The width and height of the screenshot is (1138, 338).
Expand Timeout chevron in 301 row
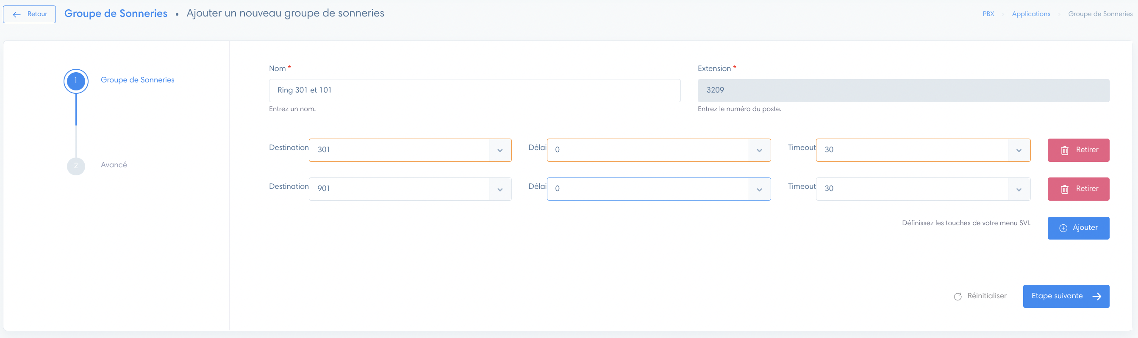tap(1019, 150)
